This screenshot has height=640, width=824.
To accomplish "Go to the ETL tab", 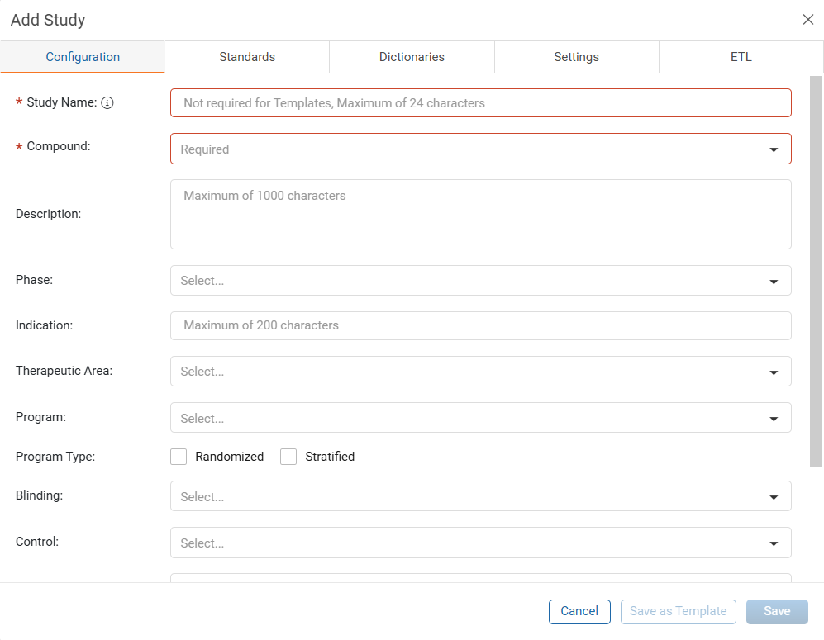I will (741, 57).
